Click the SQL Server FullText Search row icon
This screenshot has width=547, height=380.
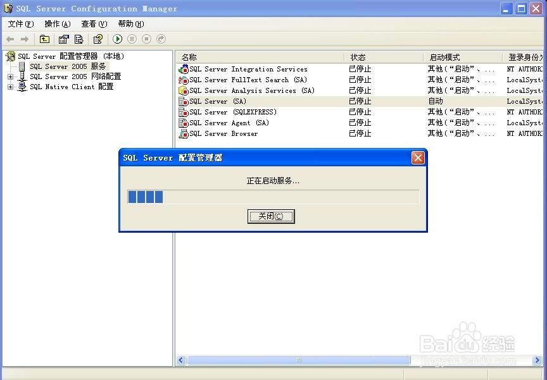[x=184, y=80]
